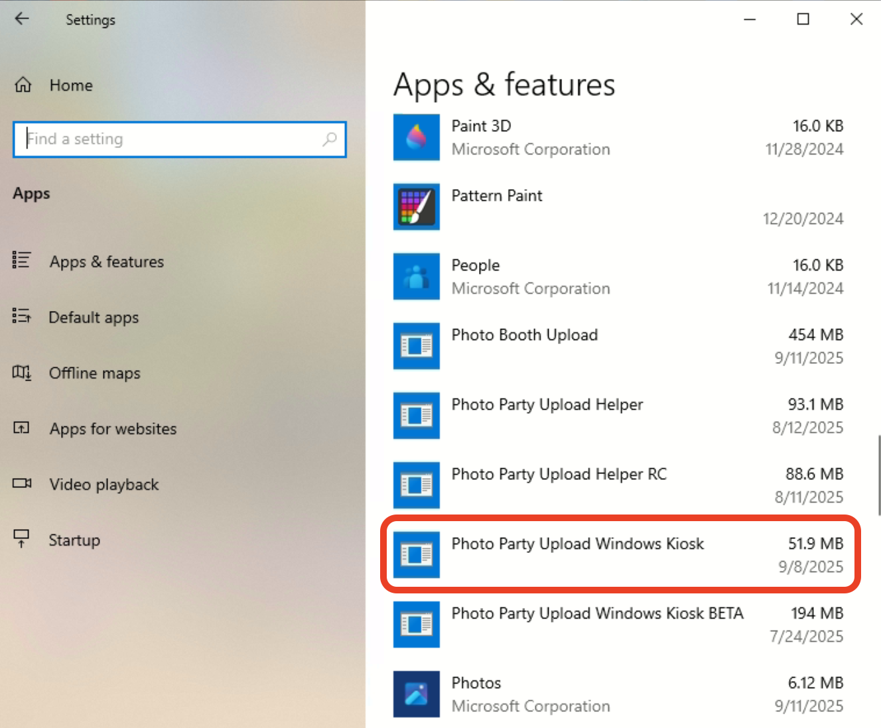881x728 pixels.
Task: Click the Pattern Paint app icon
Action: (417, 207)
